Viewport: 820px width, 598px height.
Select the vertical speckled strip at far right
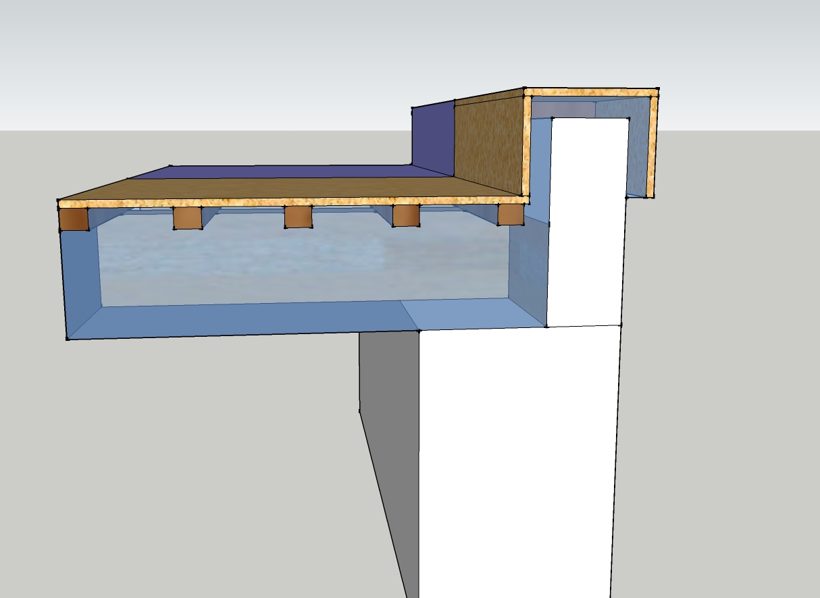pyautogui.click(x=652, y=146)
